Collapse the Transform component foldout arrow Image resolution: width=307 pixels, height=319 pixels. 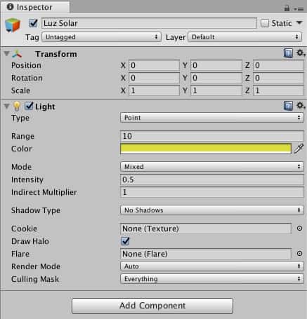coord(6,54)
